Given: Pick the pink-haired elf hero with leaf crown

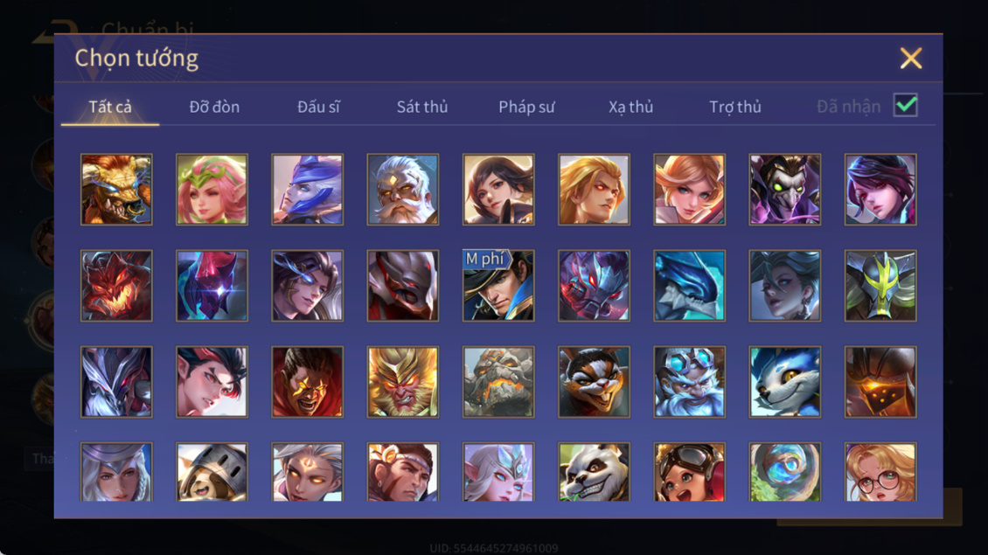Looking at the screenshot, I should pos(212,190).
